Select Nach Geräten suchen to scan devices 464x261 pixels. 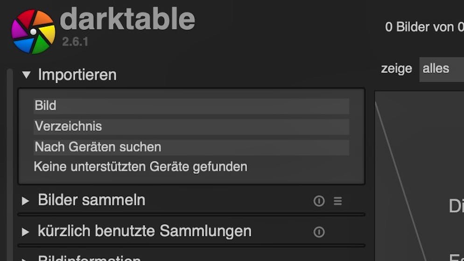[191, 148]
